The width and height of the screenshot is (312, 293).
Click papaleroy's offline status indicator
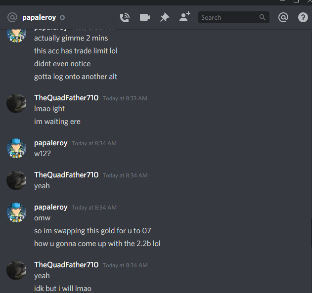coord(62,18)
